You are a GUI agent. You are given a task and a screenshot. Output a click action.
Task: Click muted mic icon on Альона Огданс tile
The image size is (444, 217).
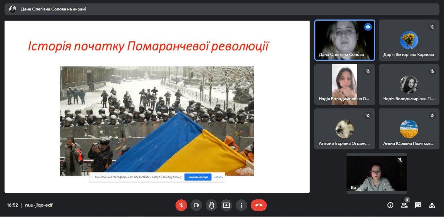[368, 116]
